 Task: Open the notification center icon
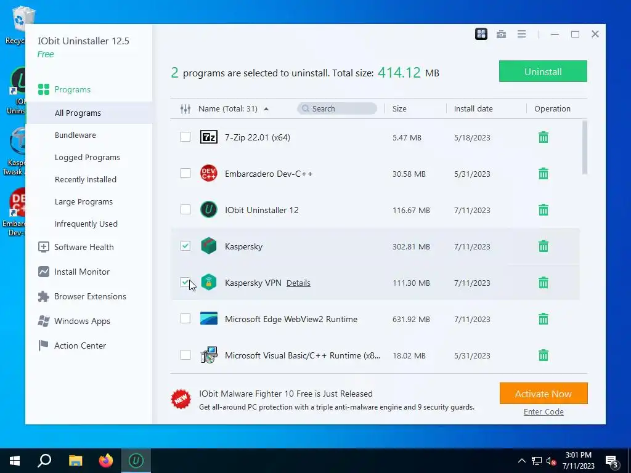coord(611,461)
